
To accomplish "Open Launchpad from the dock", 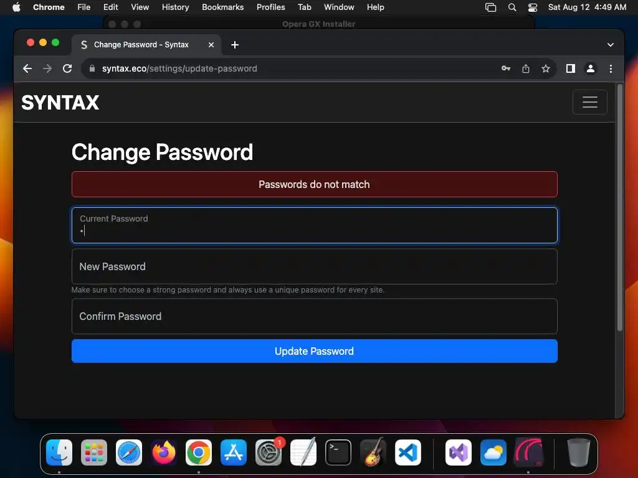I will [94, 452].
